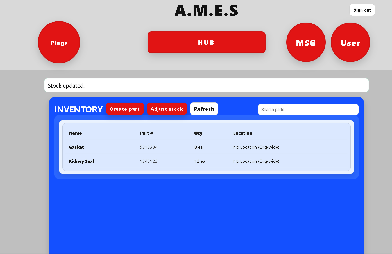Click the Location column header

point(243,133)
